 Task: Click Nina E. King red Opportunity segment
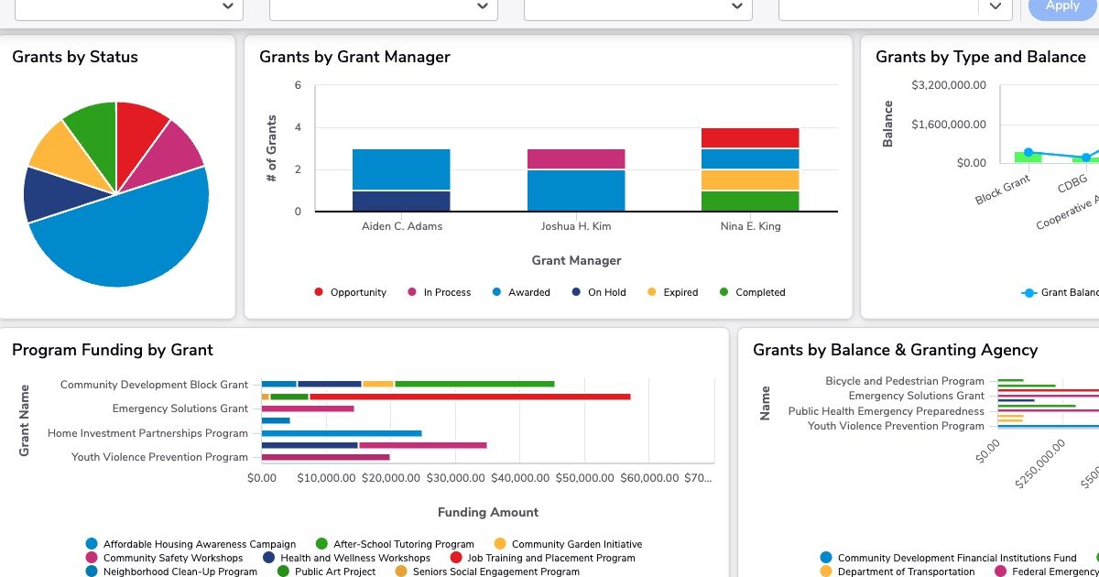750,138
